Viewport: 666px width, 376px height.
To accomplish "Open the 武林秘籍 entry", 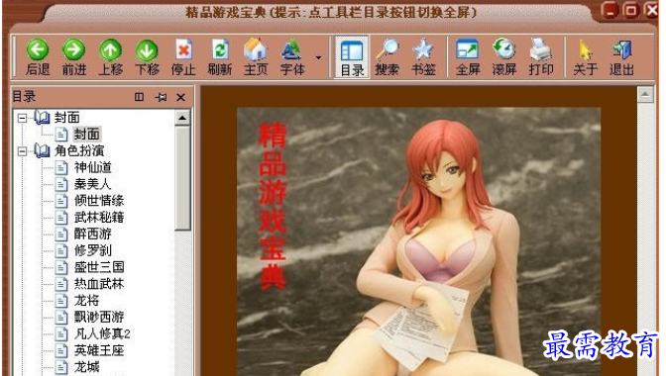I will (99, 217).
